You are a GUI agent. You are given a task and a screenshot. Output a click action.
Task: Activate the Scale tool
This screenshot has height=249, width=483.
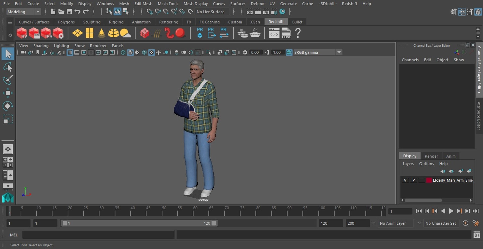8,119
